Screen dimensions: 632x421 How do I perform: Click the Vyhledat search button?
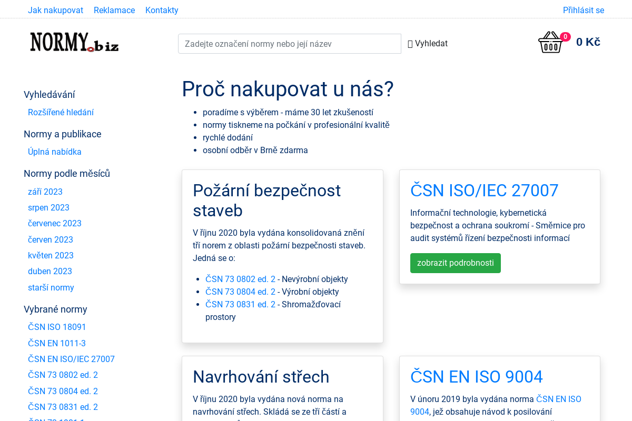point(428,44)
